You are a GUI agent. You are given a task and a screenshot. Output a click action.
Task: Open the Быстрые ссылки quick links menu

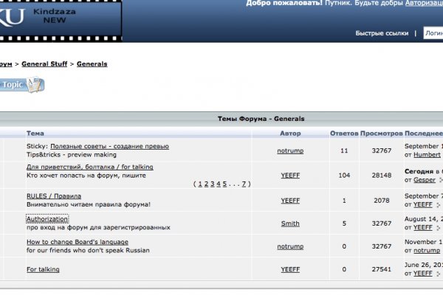pos(381,33)
